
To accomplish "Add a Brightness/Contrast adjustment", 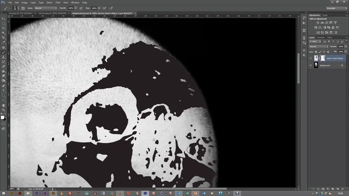I will click(x=318, y=23).
